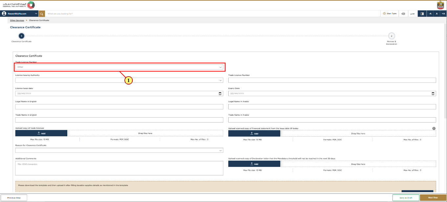Click the Federal Tax Authority logo
Image resolution: width=447 pixels, height=202 pixels.
click(19, 5)
